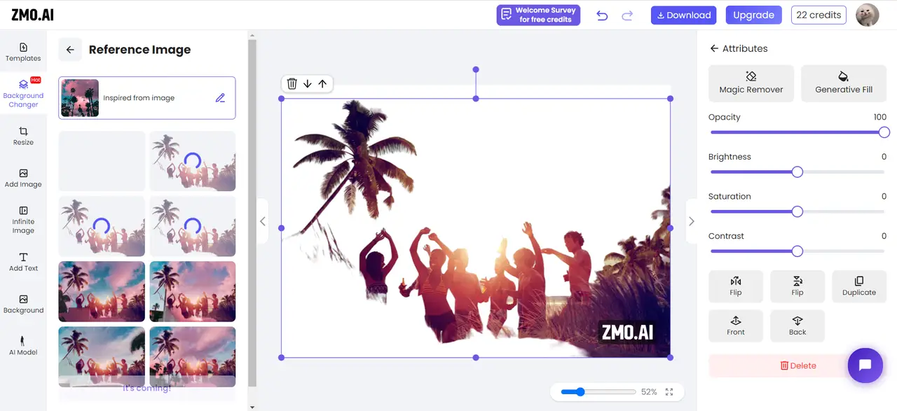Flip the image vertically
This screenshot has height=411, width=897.
pos(797,286)
